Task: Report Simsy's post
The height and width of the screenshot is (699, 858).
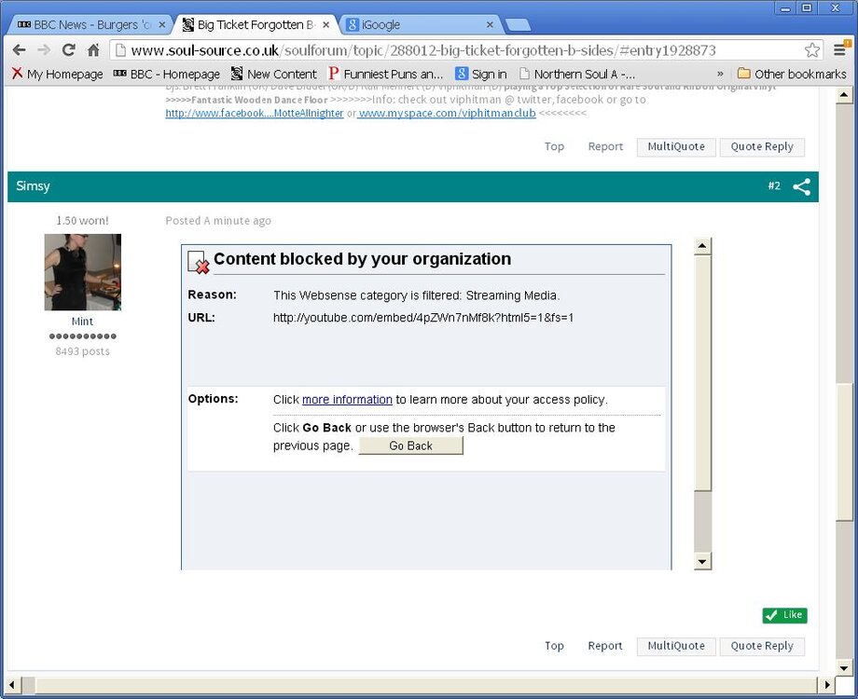Action: pos(605,646)
